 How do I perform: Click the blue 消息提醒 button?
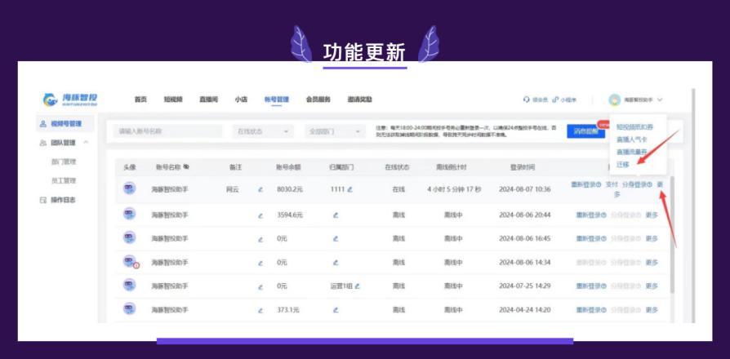(x=585, y=131)
